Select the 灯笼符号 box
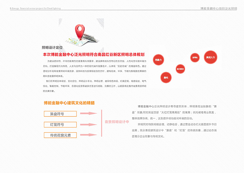244x173 pixels. pyautogui.click(x=59, y=124)
